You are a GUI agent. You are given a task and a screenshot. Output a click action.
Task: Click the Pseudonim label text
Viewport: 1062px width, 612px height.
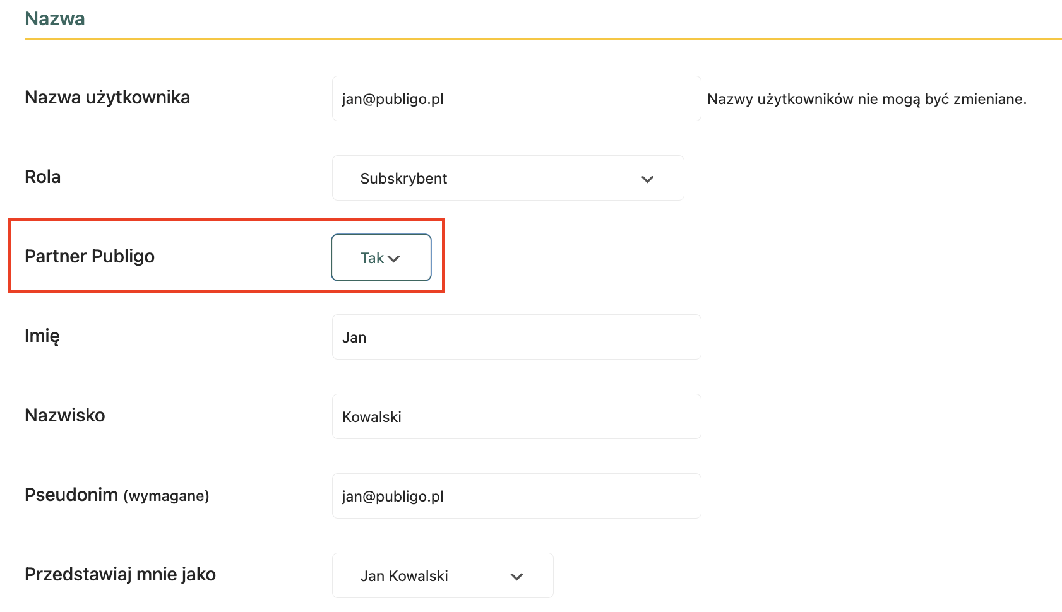(x=71, y=495)
